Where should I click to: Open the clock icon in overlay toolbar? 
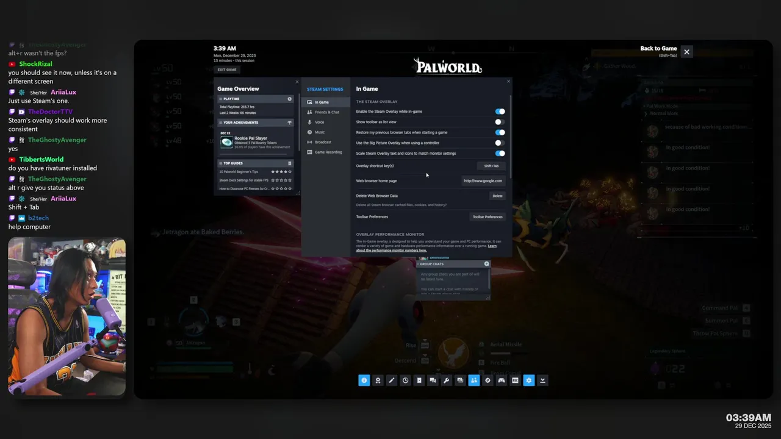point(405,380)
